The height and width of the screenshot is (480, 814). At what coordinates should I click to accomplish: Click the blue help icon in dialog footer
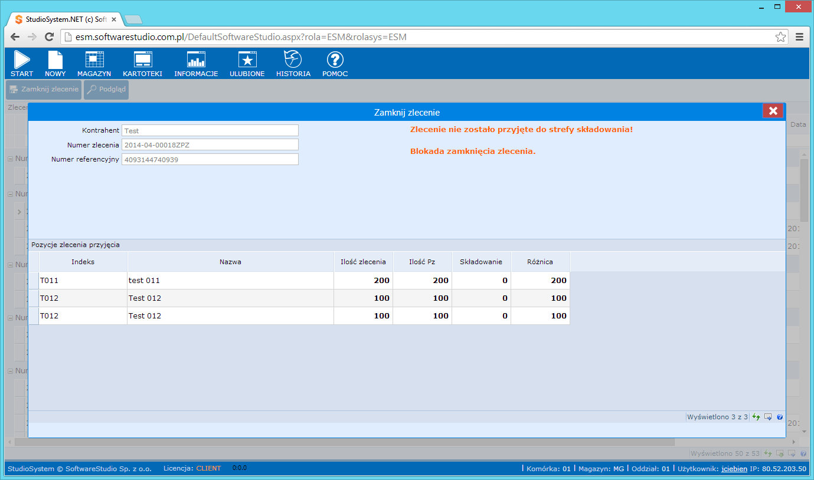point(780,417)
